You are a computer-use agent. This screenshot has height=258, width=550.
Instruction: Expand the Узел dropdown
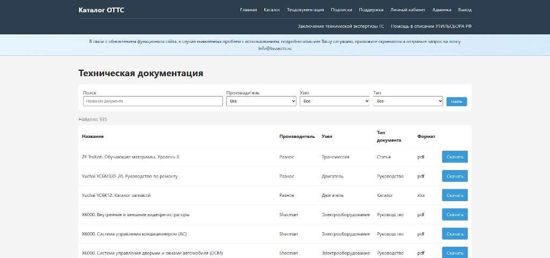pyautogui.click(x=335, y=101)
